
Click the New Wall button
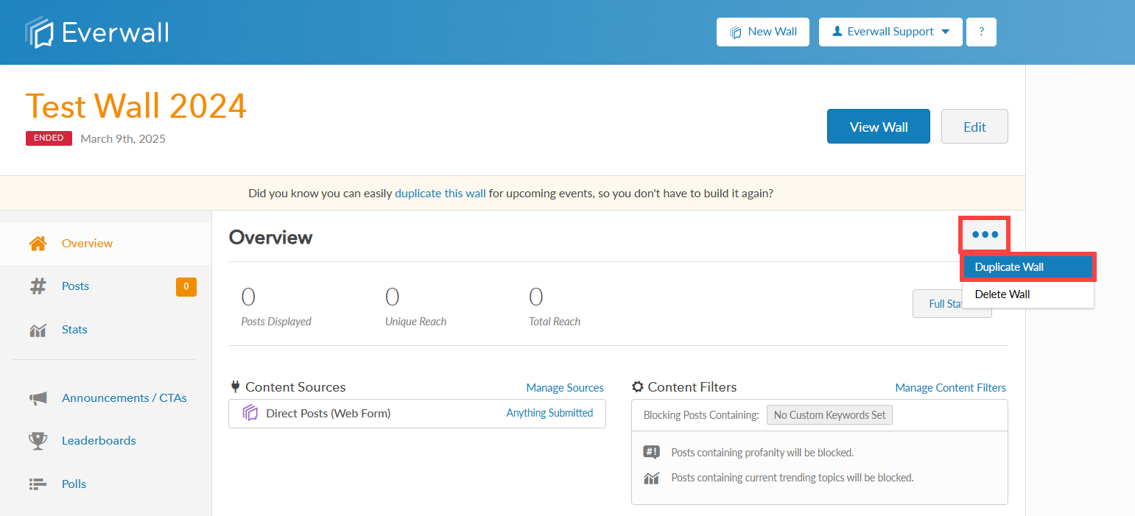pos(762,32)
